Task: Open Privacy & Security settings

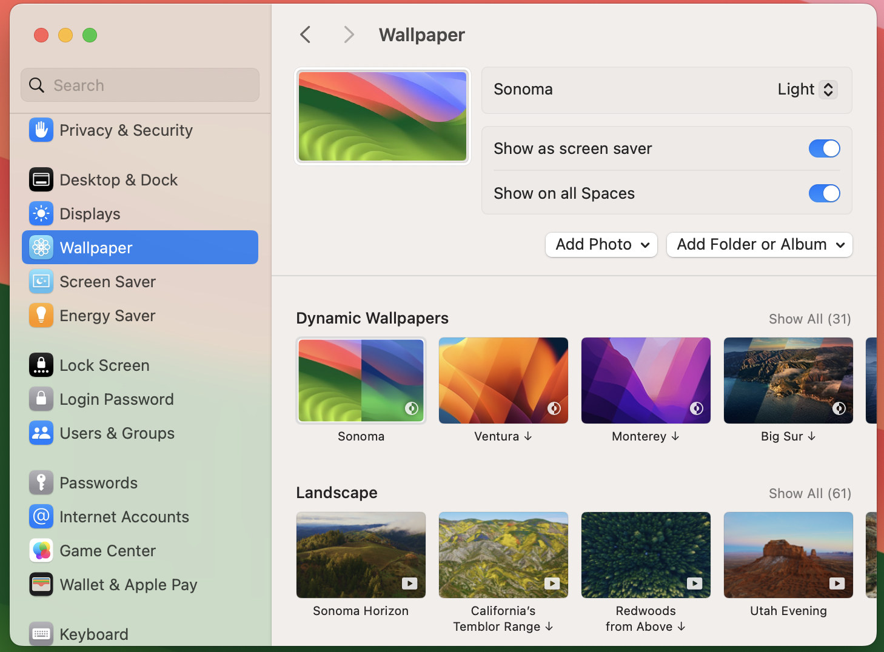Action: (x=140, y=130)
